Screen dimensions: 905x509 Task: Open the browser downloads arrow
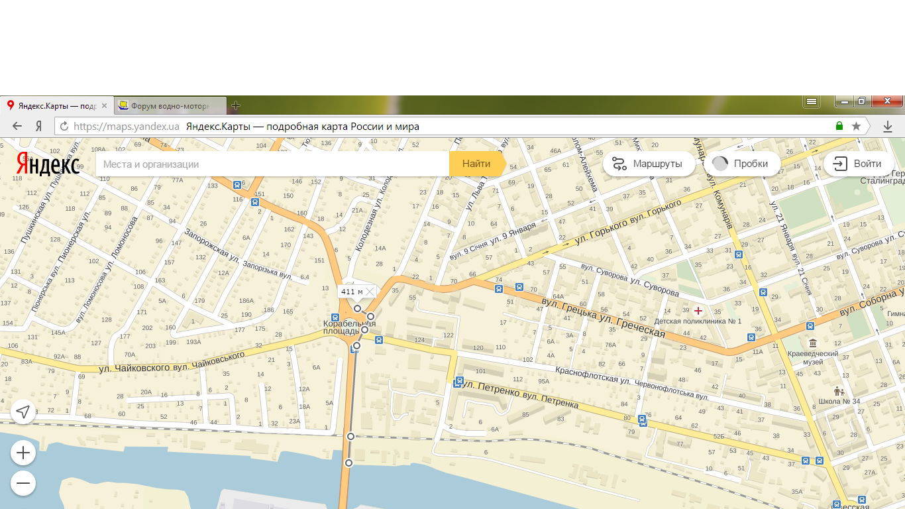pos(888,126)
